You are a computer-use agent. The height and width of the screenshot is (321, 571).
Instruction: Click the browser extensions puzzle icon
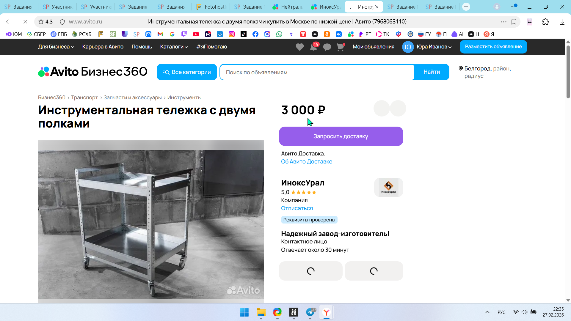[546, 22]
